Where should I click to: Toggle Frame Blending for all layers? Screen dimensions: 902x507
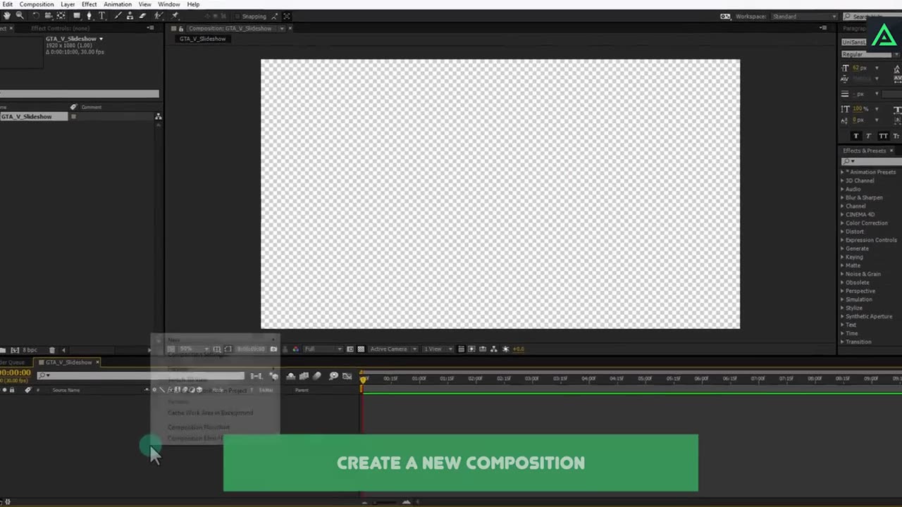(304, 376)
